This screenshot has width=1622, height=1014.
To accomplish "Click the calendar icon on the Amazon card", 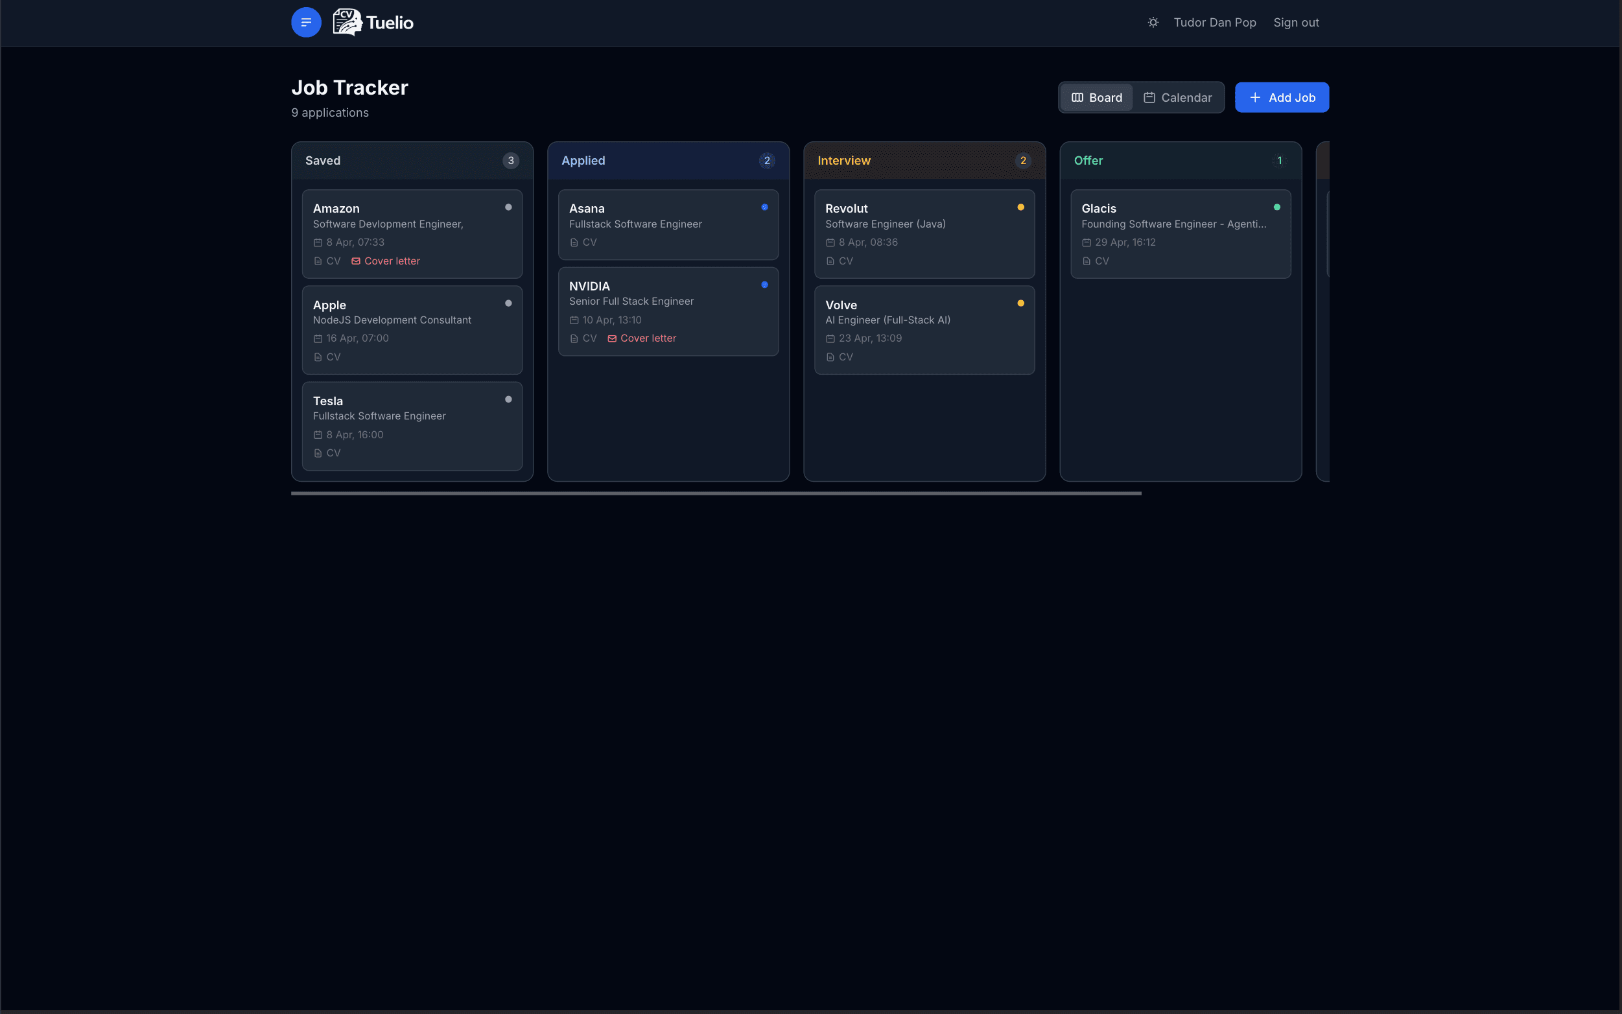I will coord(318,242).
